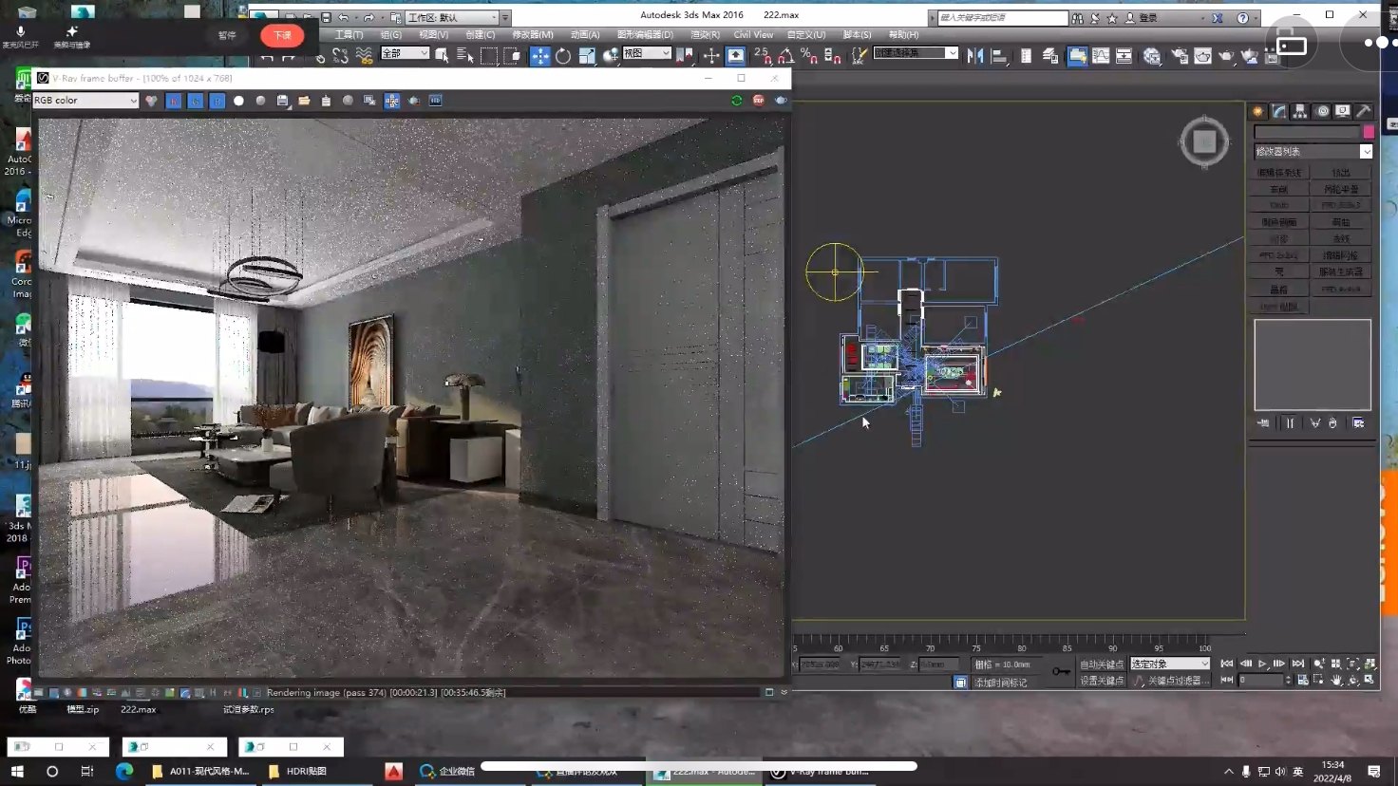This screenshot has height=786, width=1398.
Task: Switch to the Modify panel tab
Action: [1279, 111]
